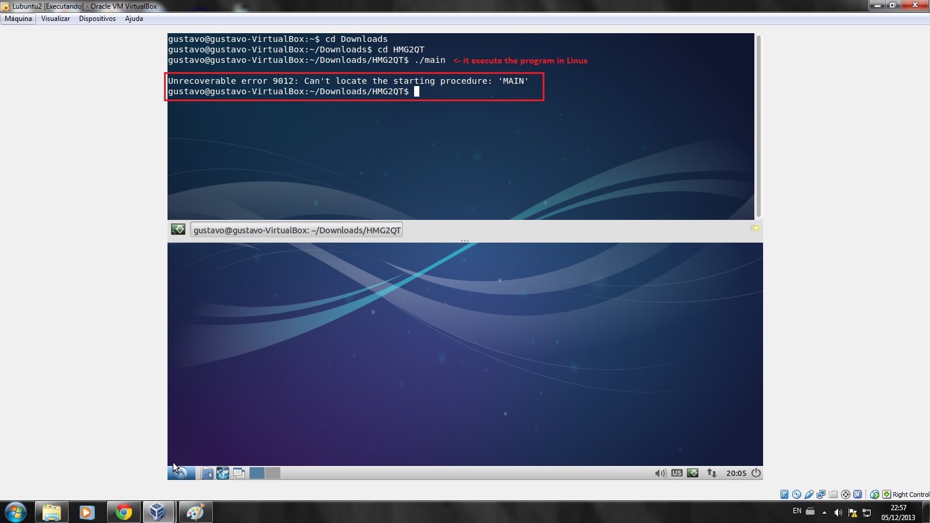Image resolution: width=930 pixels, height=523 pixels.
Task: Open the Máquina menu
Action: 19,19
